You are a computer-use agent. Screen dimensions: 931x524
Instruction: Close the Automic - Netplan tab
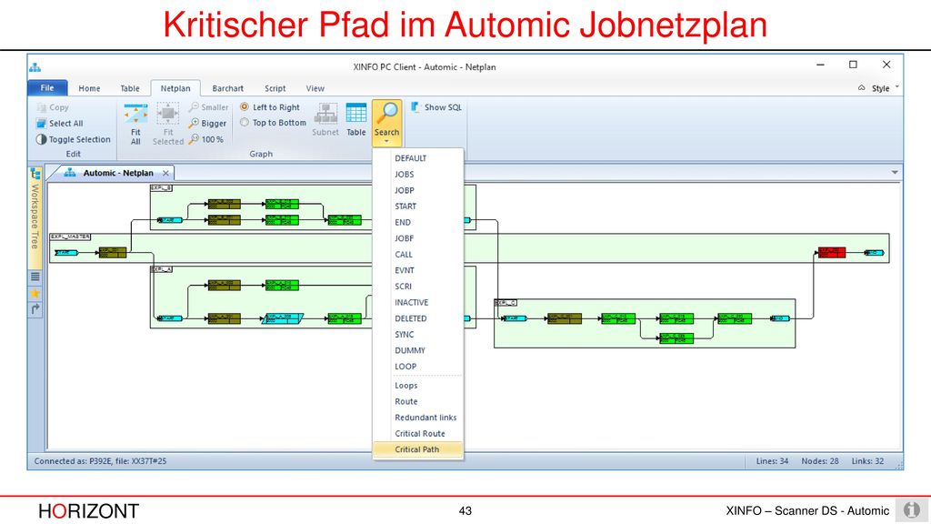click(x=165, y=173)
